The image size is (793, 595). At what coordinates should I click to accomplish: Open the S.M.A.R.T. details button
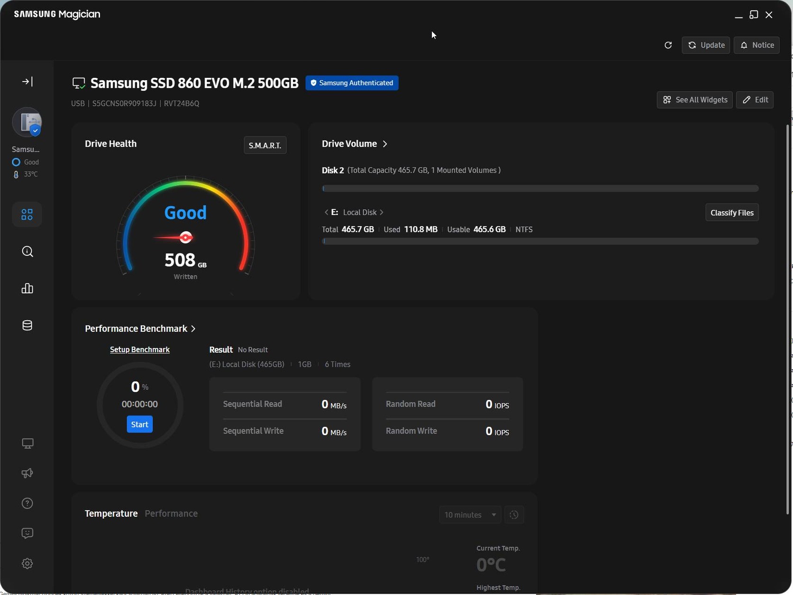point(265,145)
